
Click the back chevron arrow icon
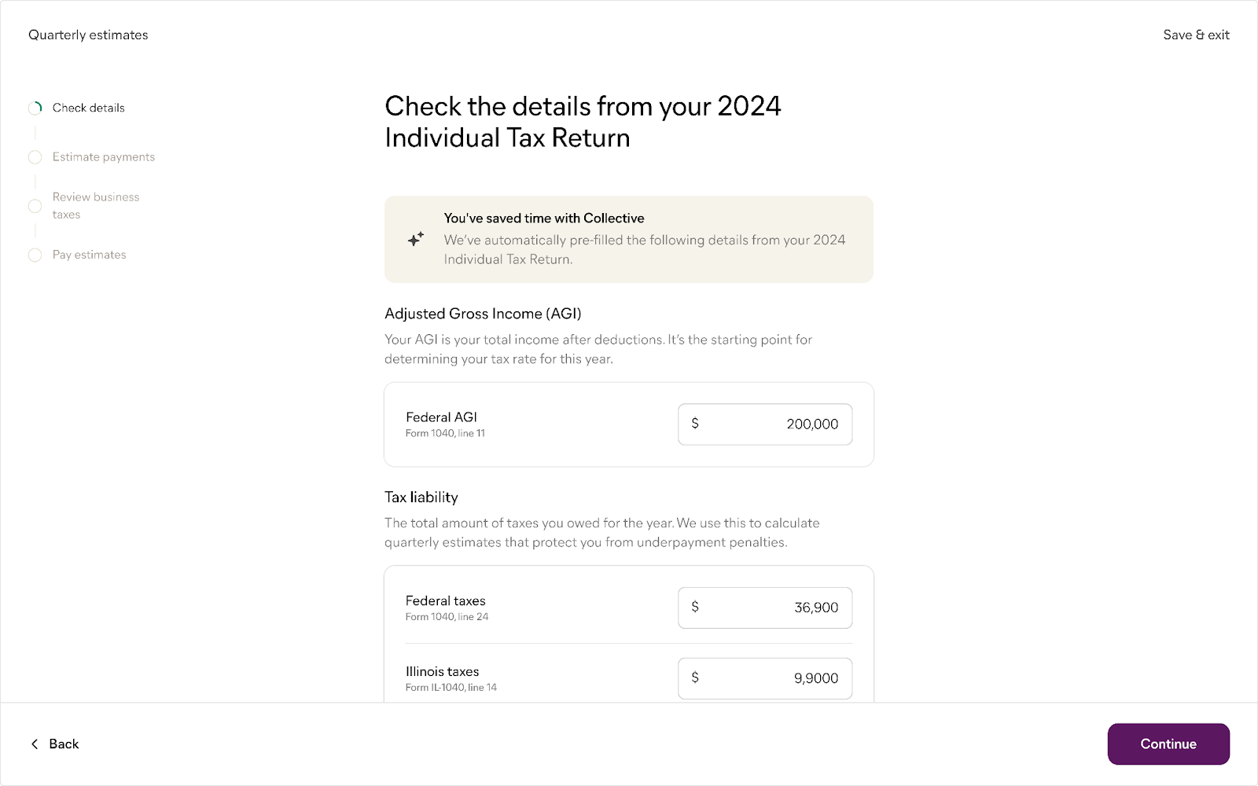35,744
